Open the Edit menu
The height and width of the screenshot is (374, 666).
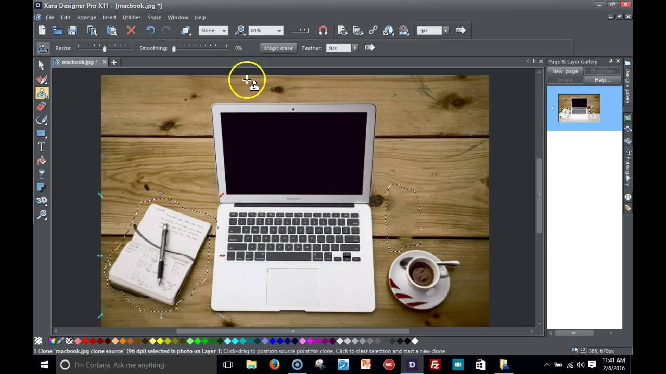coord(66,17)
